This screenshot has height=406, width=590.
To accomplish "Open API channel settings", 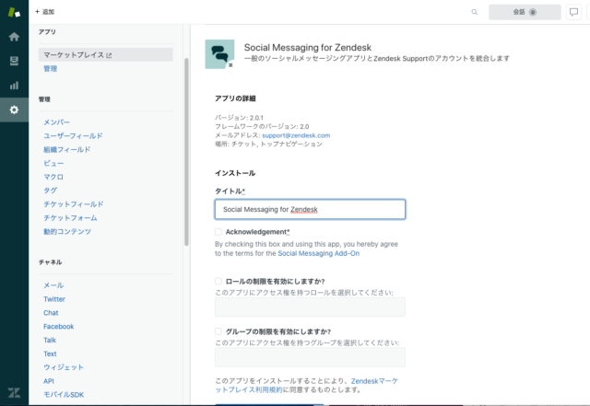I will coord(49,381).
